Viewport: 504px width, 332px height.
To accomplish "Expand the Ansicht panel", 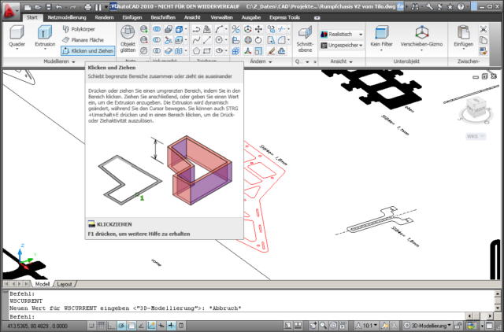I will [x=341, y=61].
